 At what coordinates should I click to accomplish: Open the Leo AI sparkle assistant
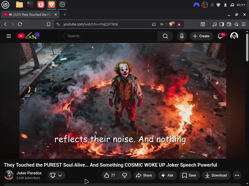coord(236,24)
